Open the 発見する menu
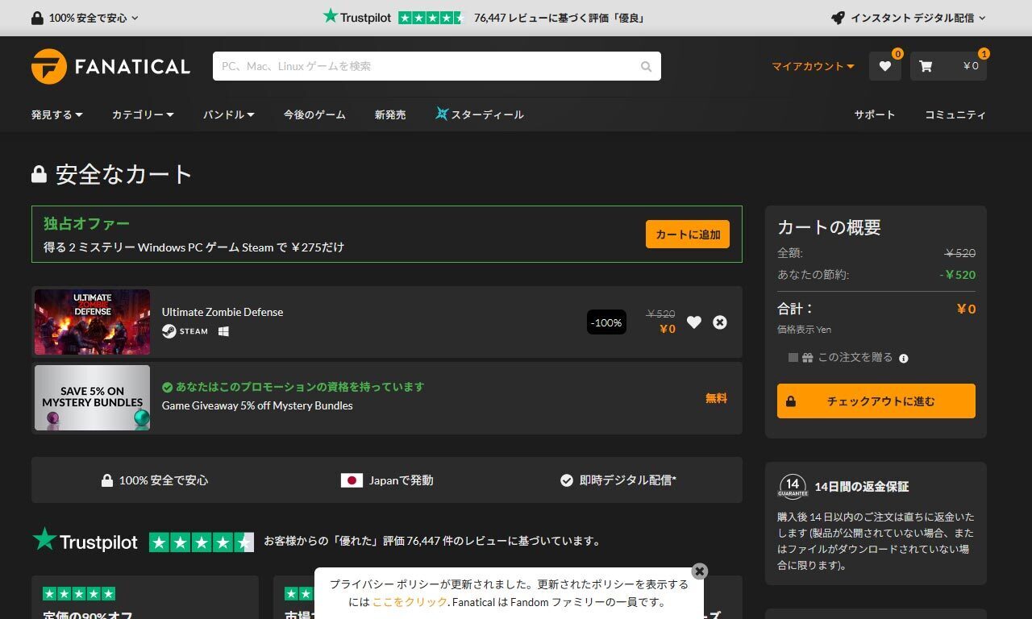 [57, 114]
